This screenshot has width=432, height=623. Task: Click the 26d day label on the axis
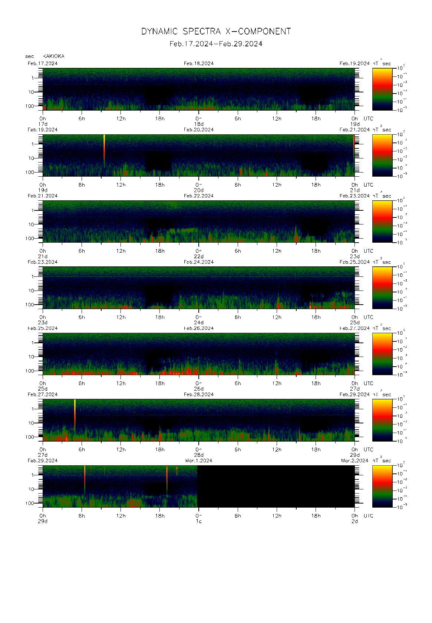pos(199,389)
